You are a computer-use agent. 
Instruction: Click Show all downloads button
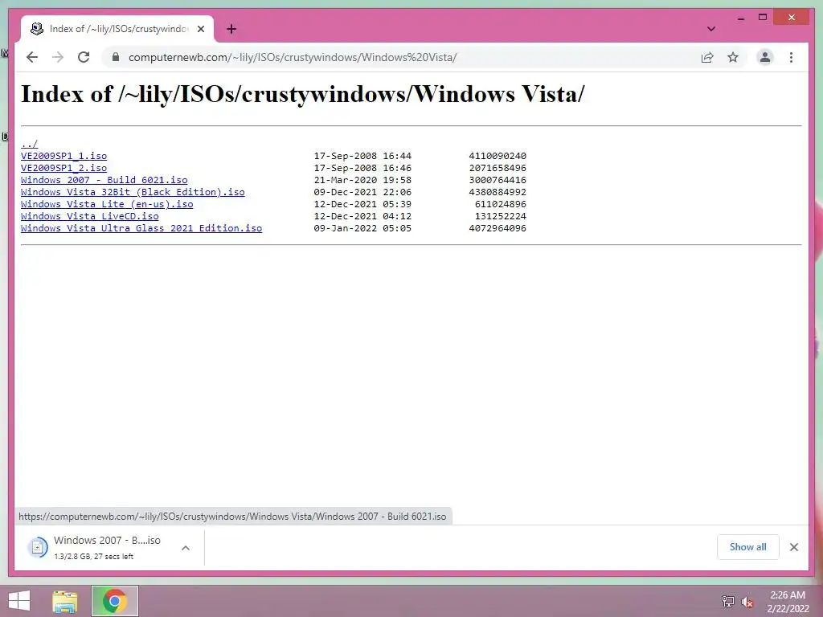point(748,547)
